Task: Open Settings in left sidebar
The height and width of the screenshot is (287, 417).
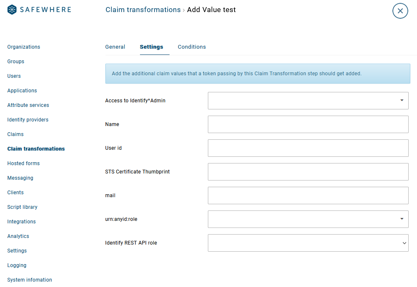Action: coord(17,251)
